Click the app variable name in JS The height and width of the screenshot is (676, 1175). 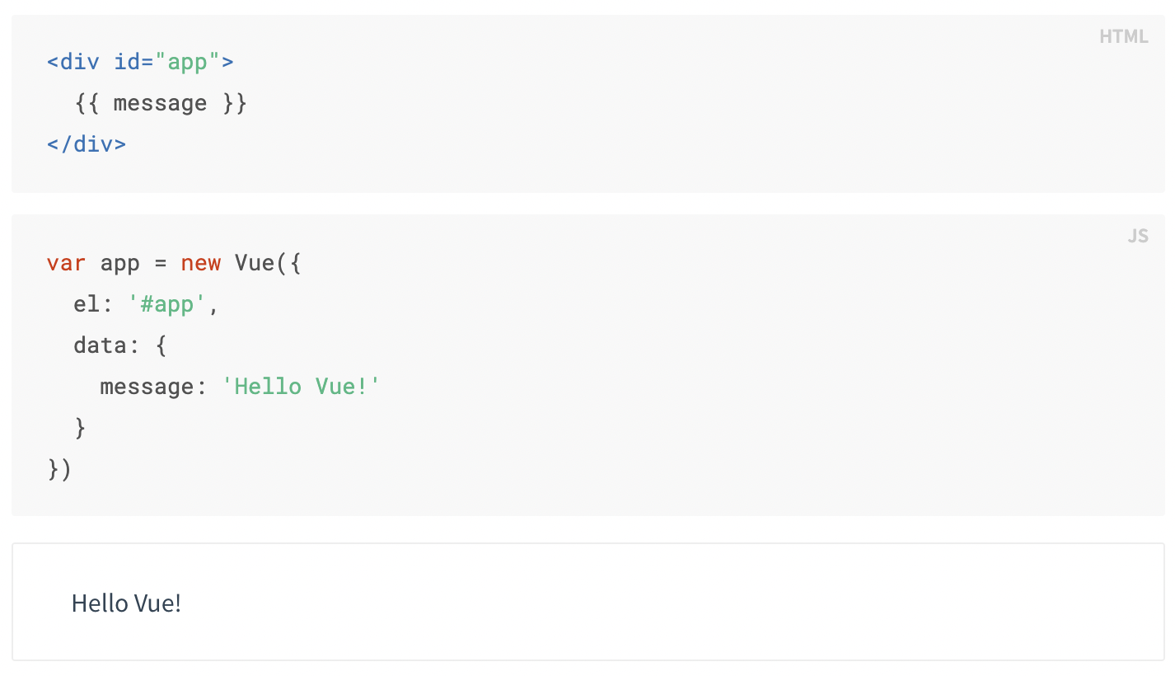(x=119, y=263)
